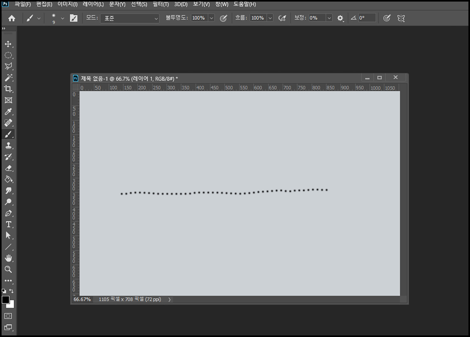Select the Pen tool
Screen dimensions: 470x337
[8, 213]
